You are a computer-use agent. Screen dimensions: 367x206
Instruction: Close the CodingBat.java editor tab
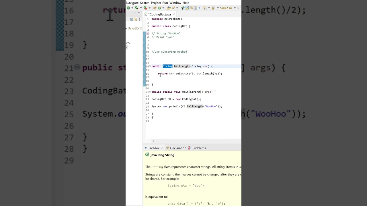coord(173,14)
